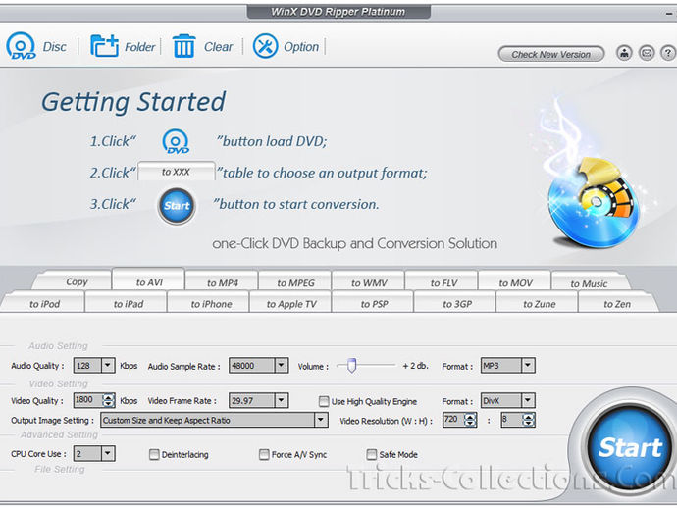Screen dimensions: 677x508
Task: Toggle the Safe Mode checkbox
Action: [371, 454]
